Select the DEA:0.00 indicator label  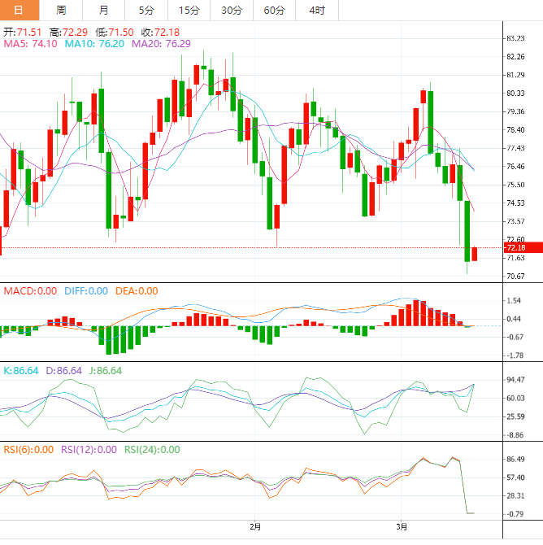pos(135,290)
